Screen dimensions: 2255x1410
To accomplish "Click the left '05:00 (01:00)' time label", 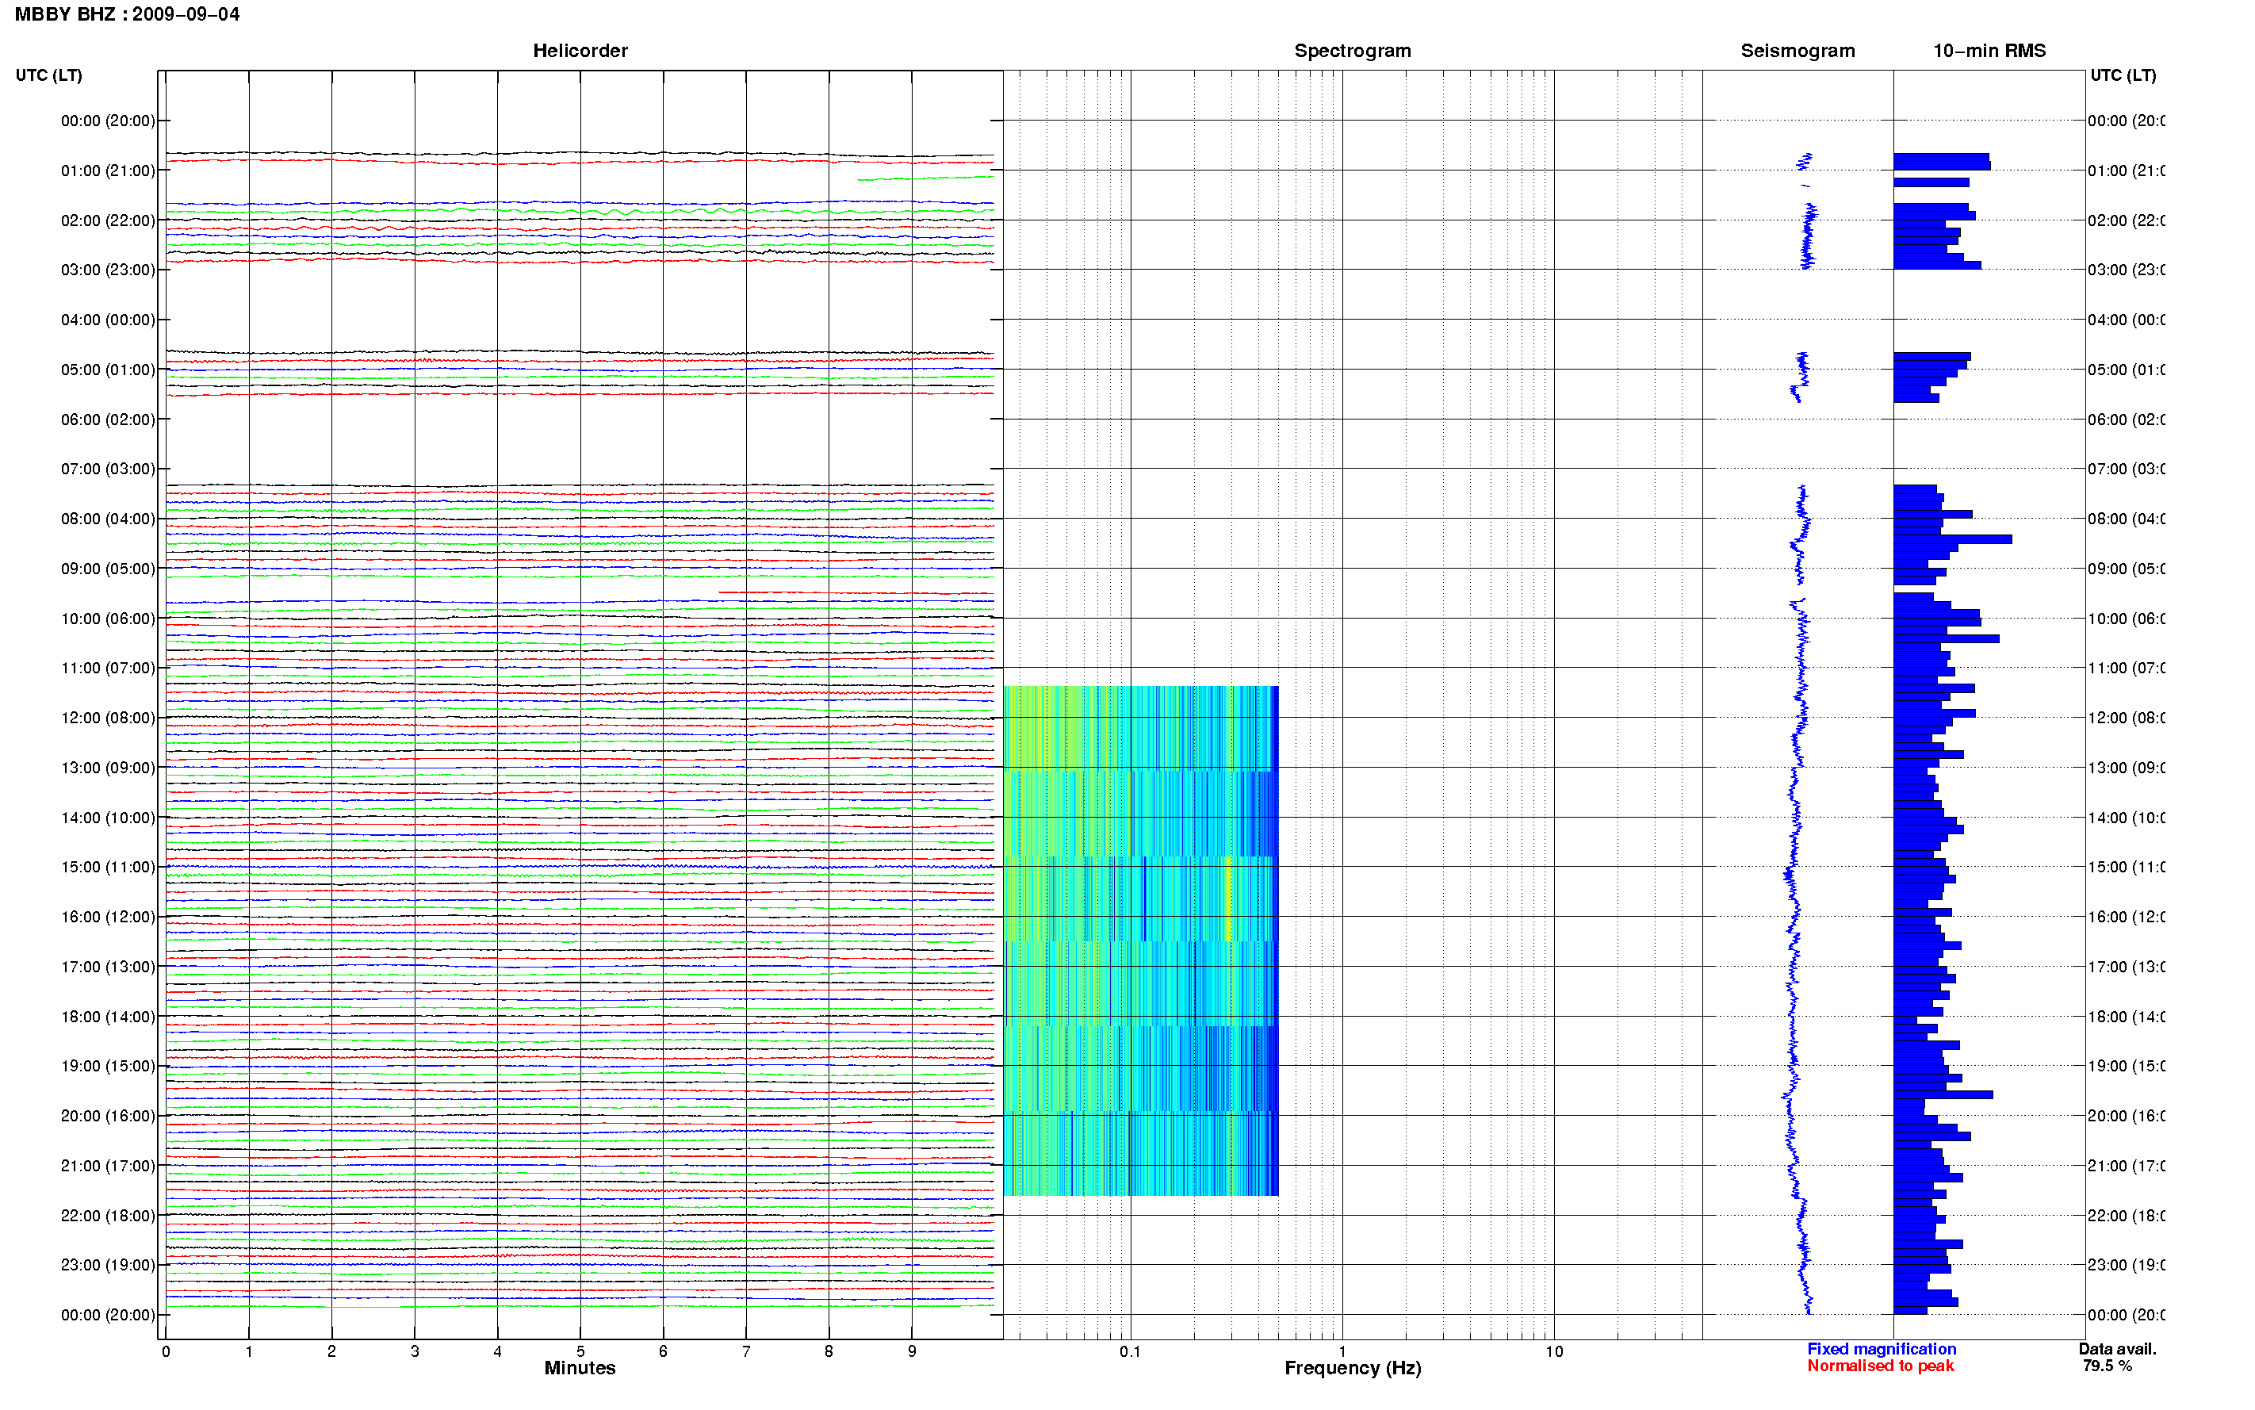I will (x=108, y=370).
